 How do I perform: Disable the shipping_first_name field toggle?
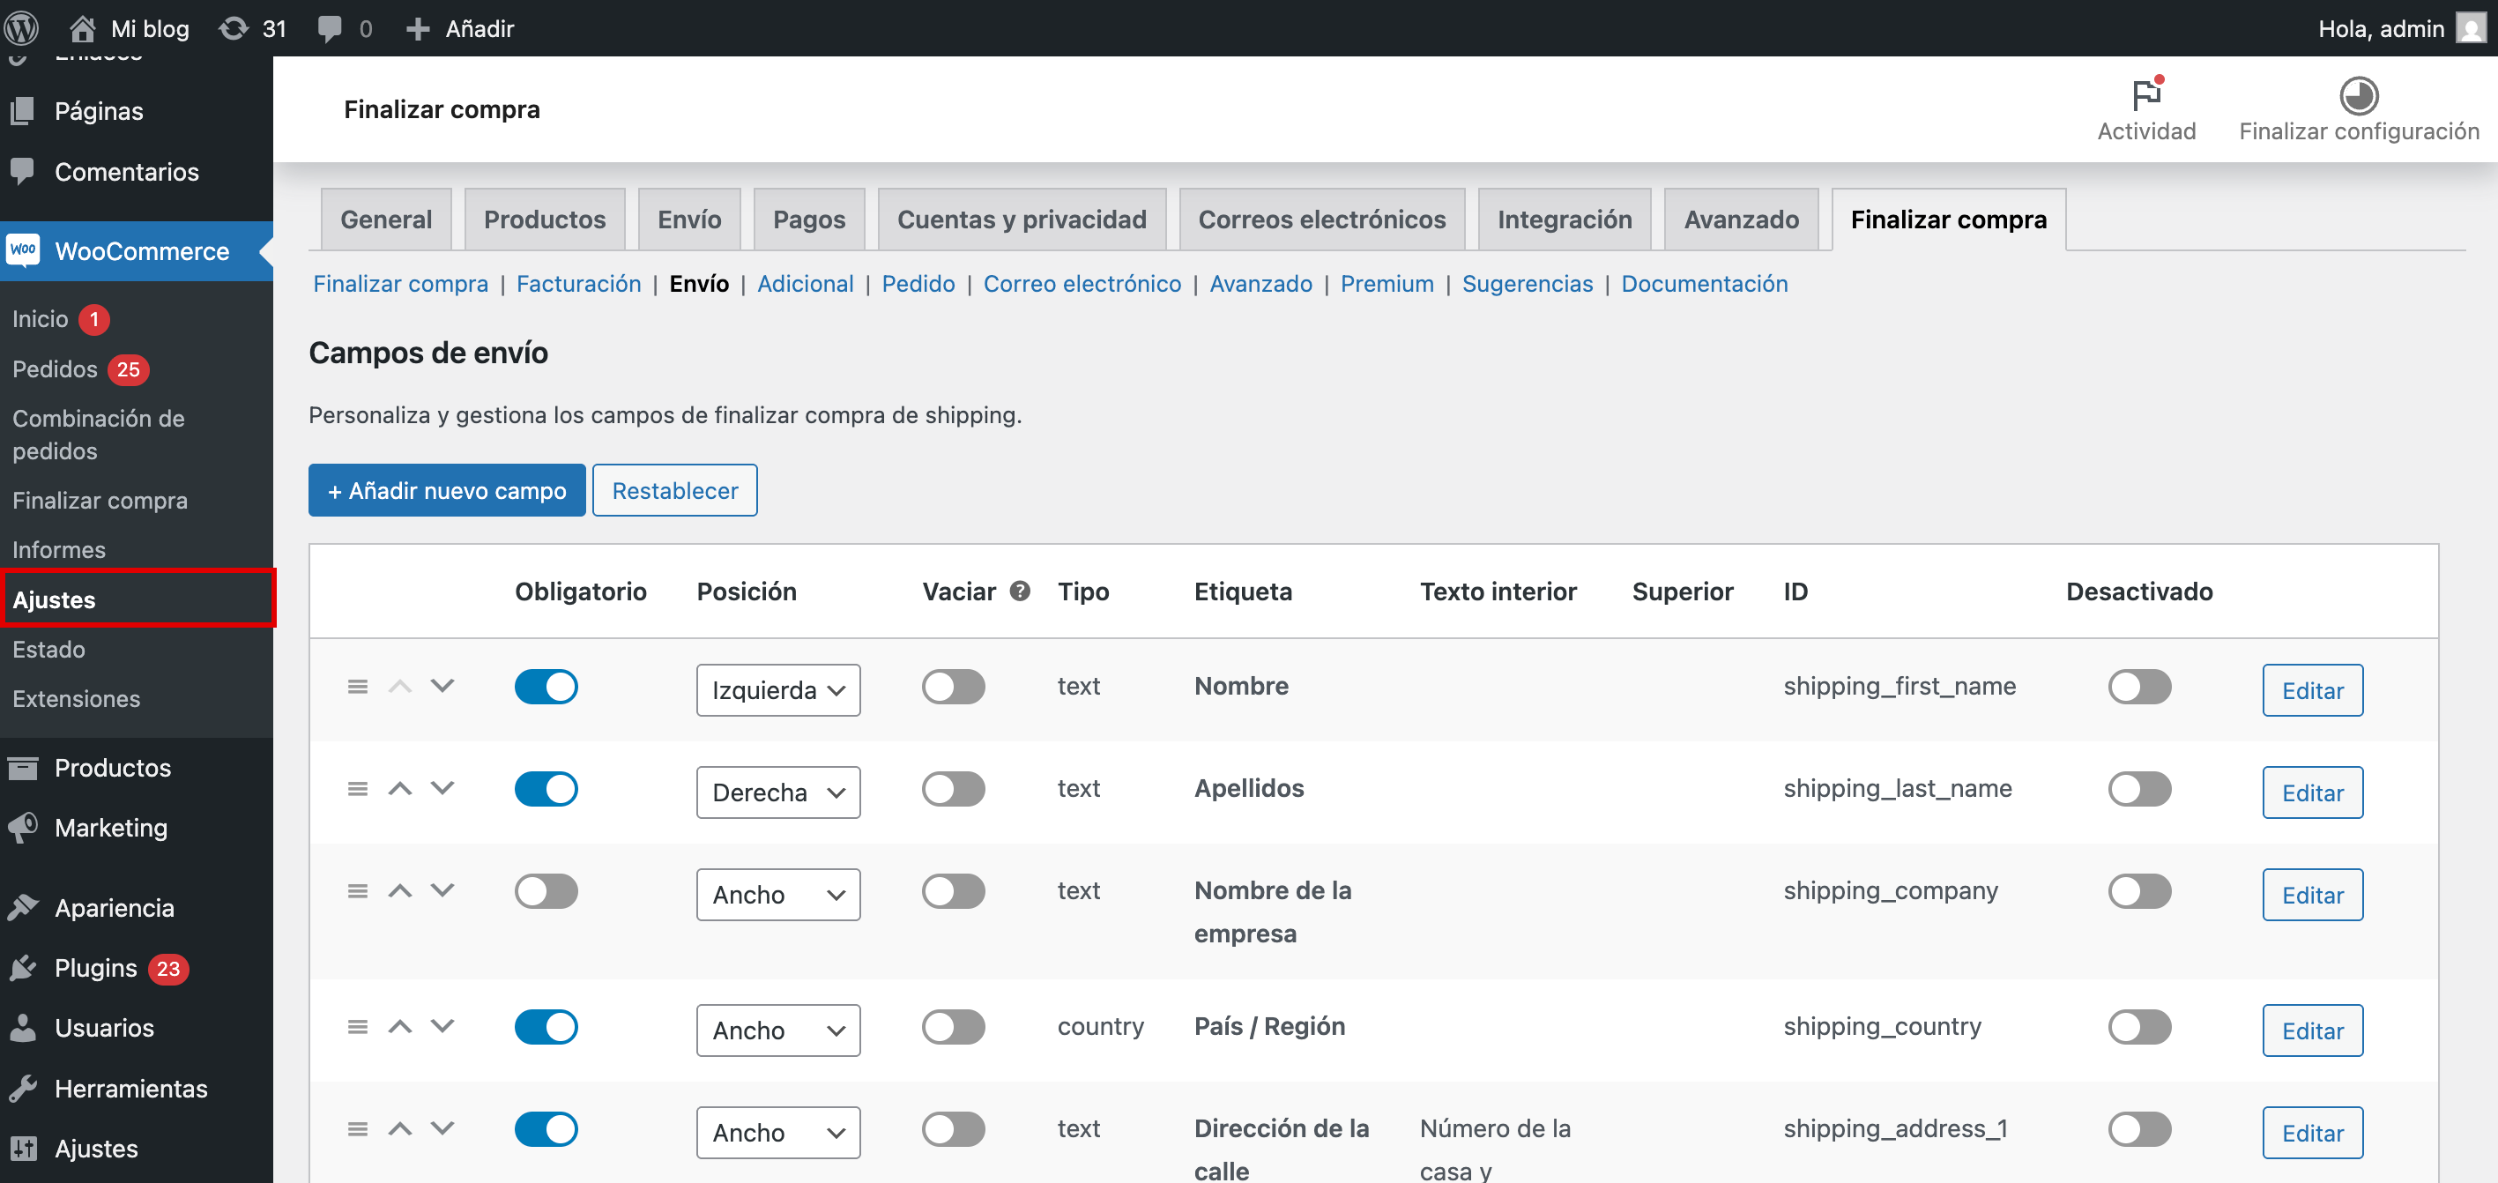click(2138, 686)
